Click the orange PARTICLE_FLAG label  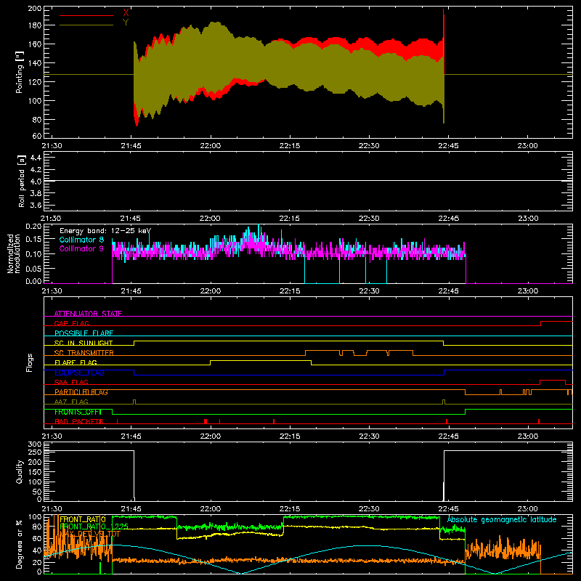pyautogui.click(x=81, y=392)
